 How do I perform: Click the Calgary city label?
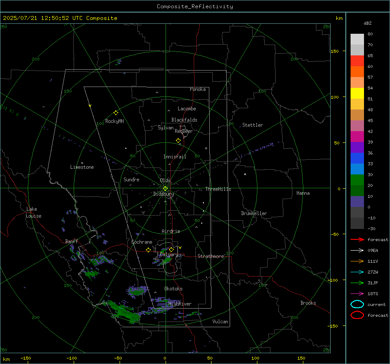point(169,254)
